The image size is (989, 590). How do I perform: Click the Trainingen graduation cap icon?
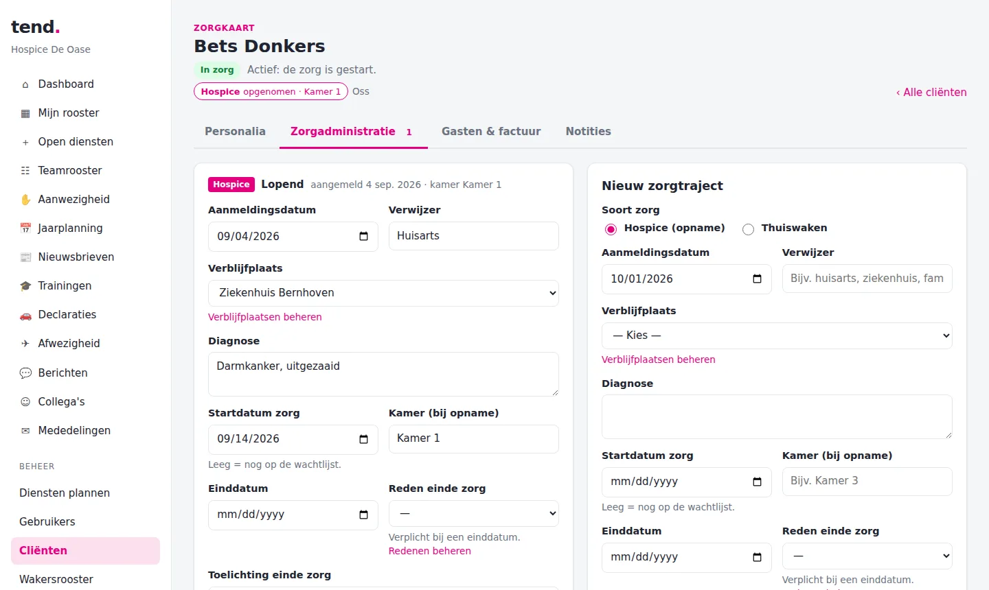[x=25, y=286]
